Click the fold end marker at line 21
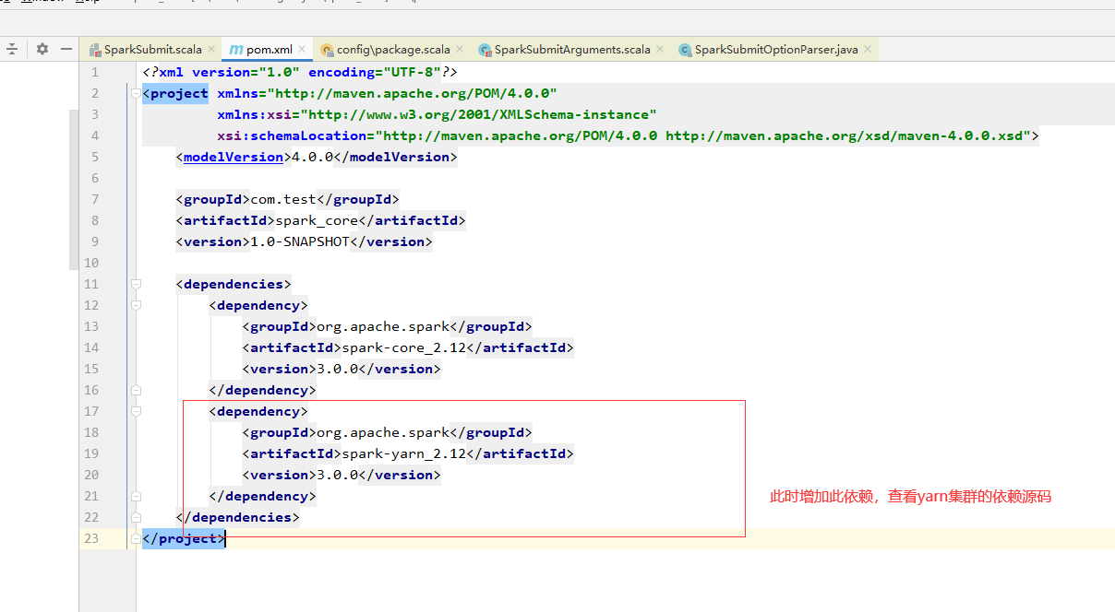Screen dimensions: 1115x612 click(x=136, y=496)
